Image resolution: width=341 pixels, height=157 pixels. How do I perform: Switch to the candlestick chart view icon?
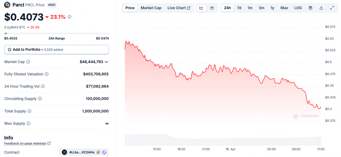(x=212, y=8)
